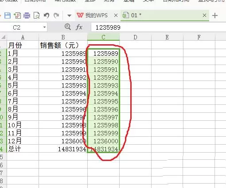226x188 pixels.
Task: Click column C cell with 1235995
Action: click(x=103, y=101)
